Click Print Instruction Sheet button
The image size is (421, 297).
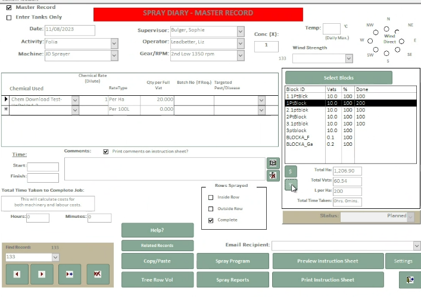point(328,280)
